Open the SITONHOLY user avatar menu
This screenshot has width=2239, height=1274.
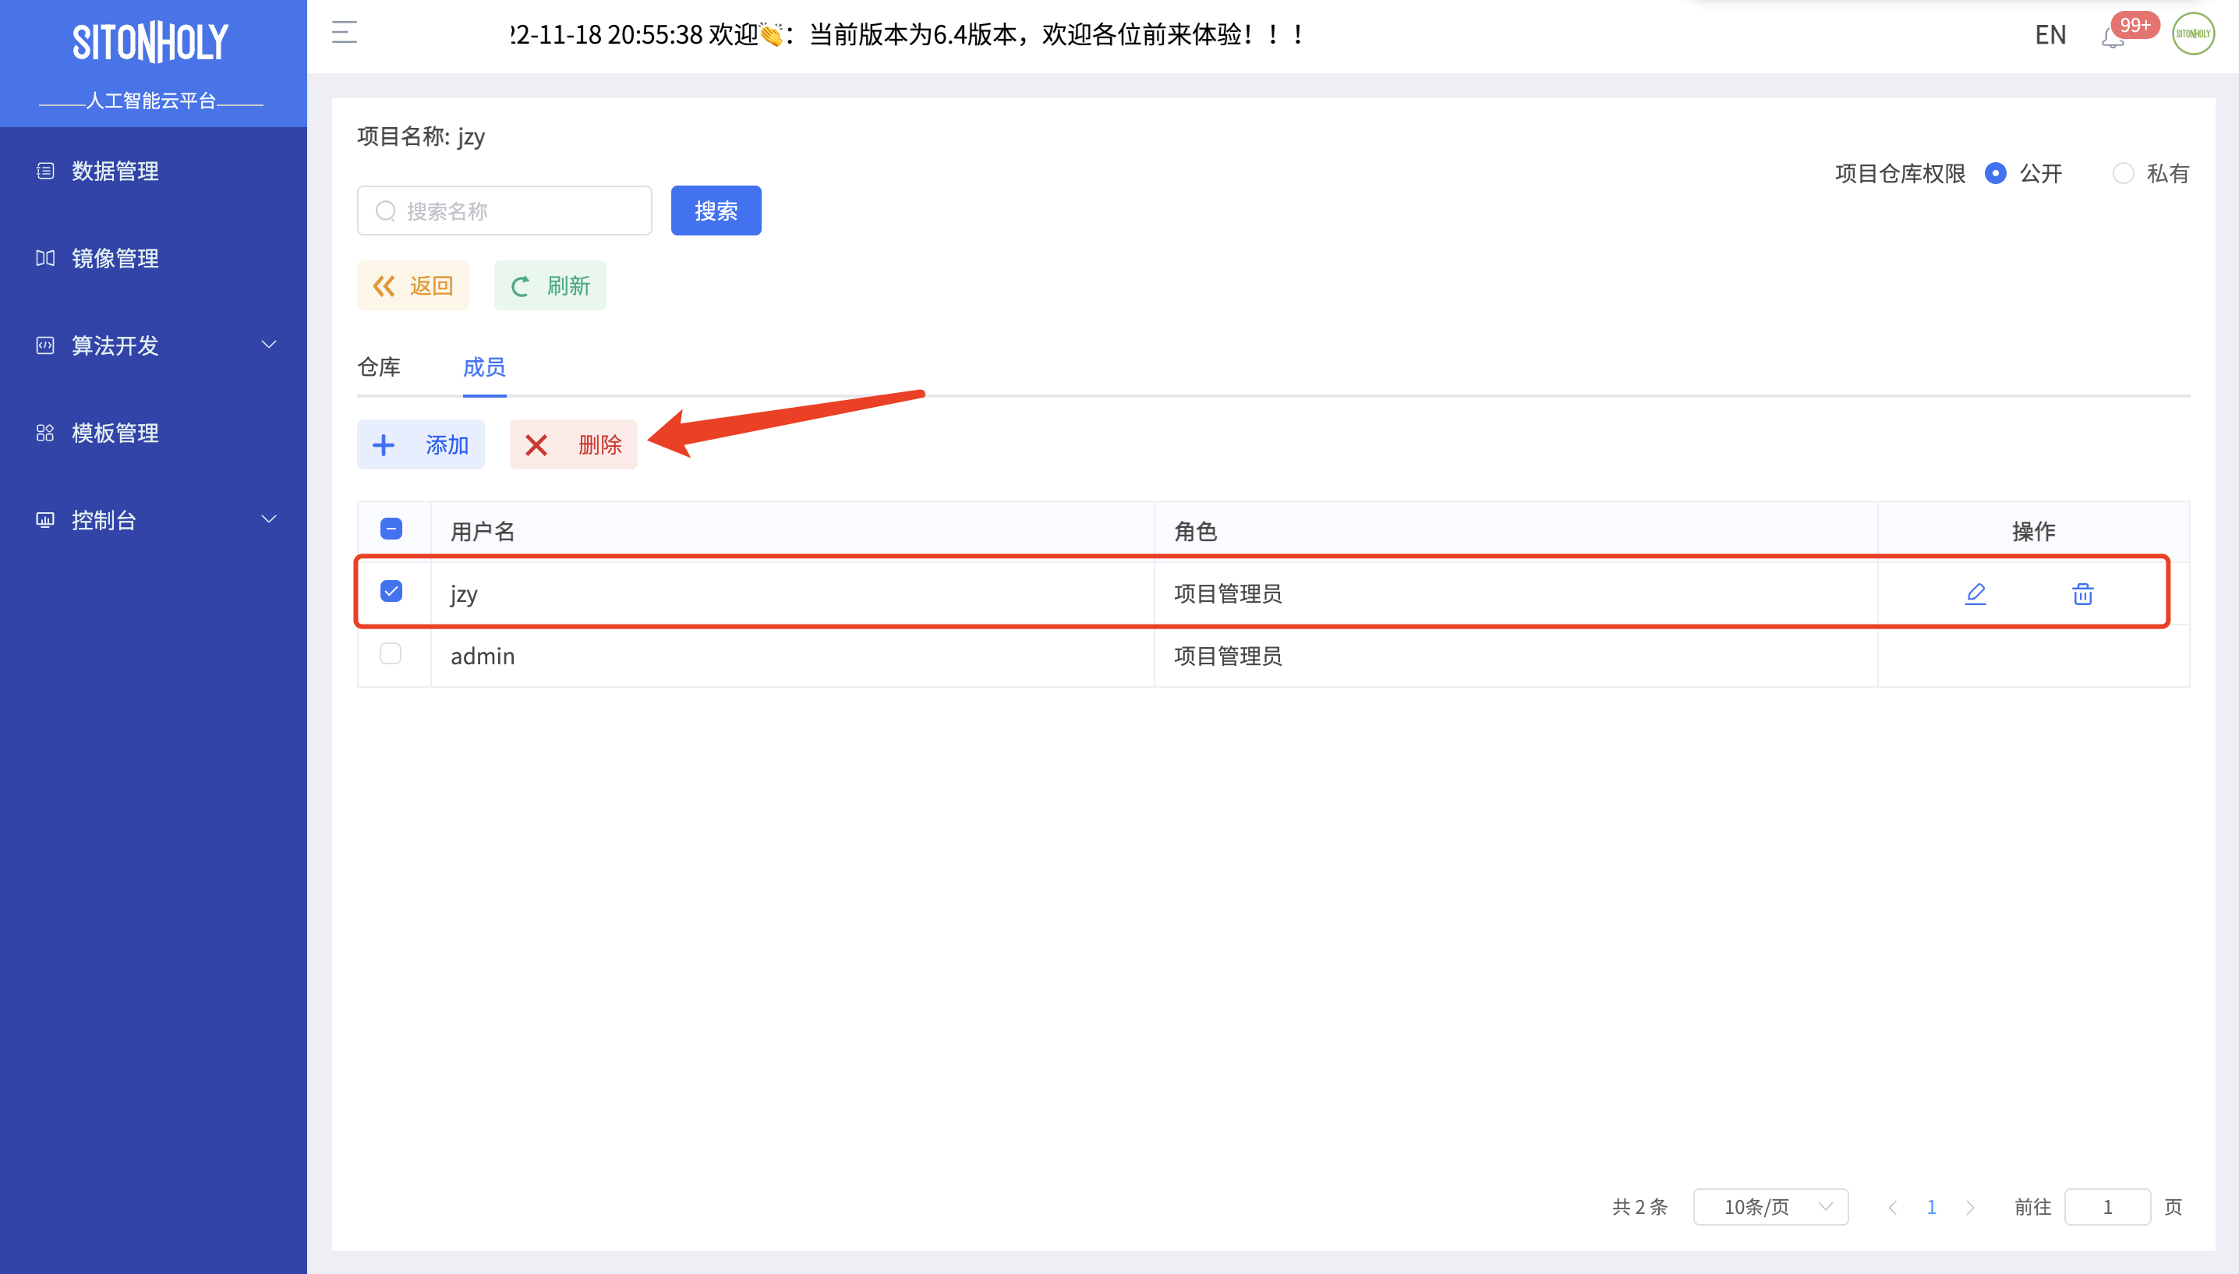tap(2193, 34)
